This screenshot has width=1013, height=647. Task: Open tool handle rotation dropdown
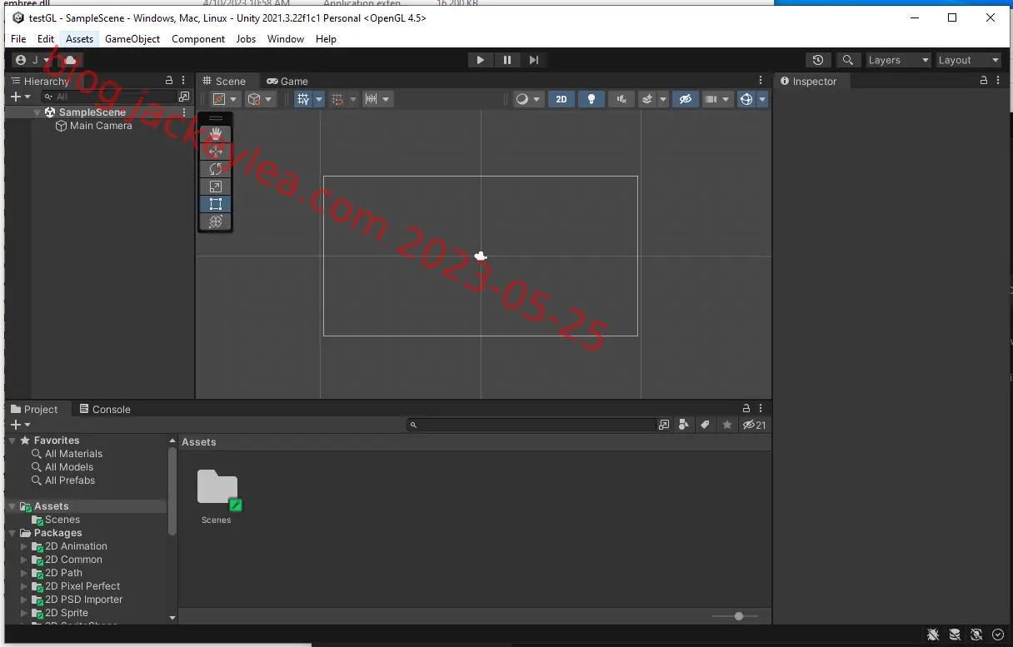pyautogui.click(x=260, y=99)
